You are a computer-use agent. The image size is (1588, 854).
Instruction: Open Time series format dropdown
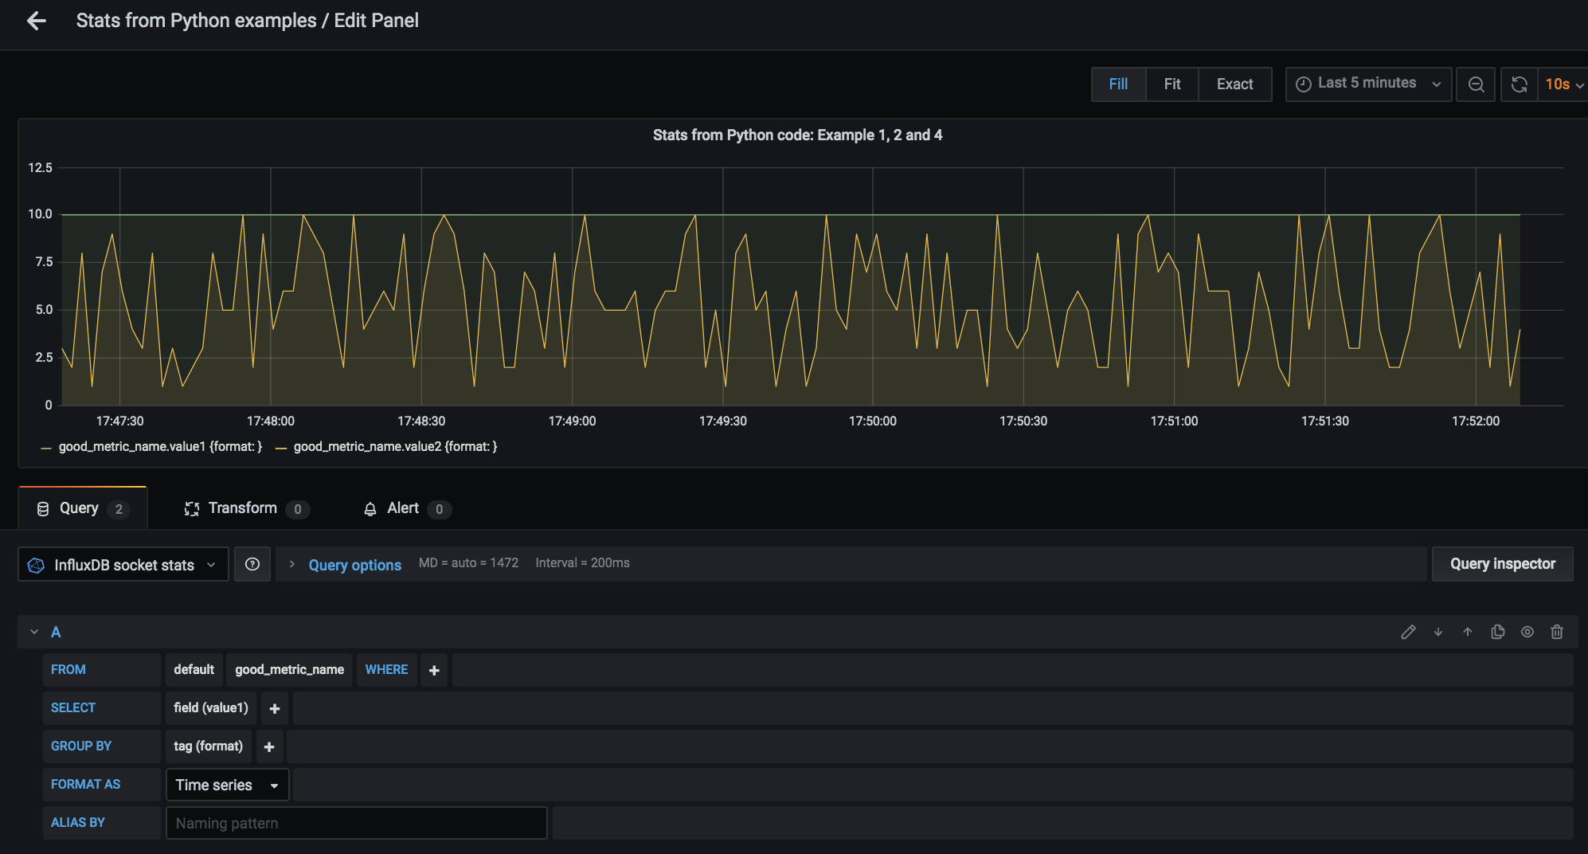[x=227, y=785]
